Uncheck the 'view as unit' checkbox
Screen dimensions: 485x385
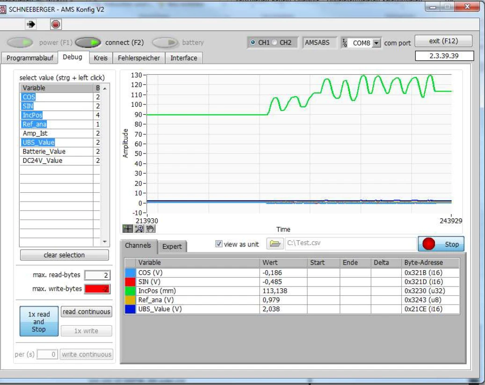coord(218,244)
